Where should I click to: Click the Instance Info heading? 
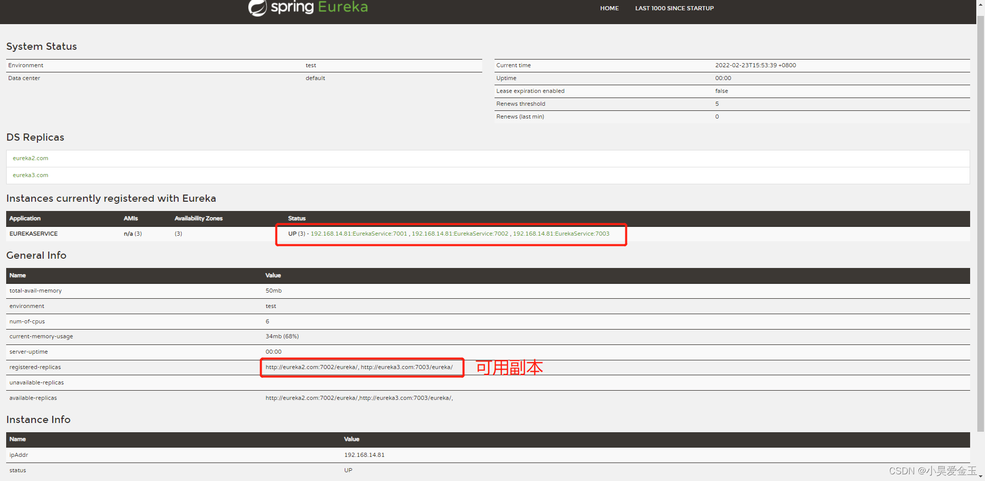pyautogui.click(x=38, y=419)
